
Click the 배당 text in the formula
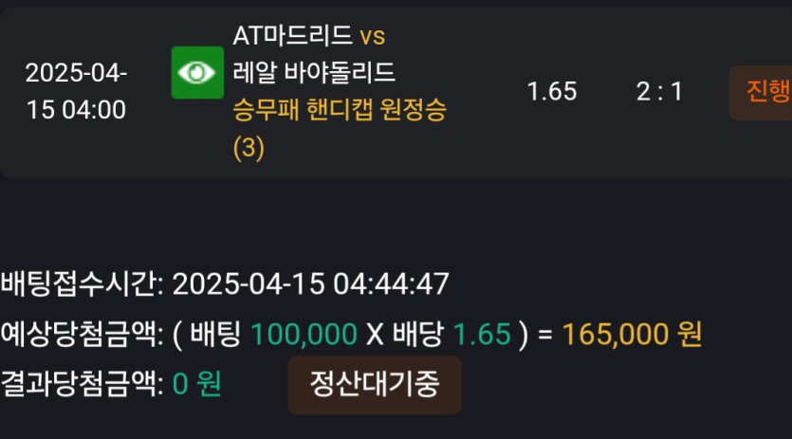tap(418, 335)
